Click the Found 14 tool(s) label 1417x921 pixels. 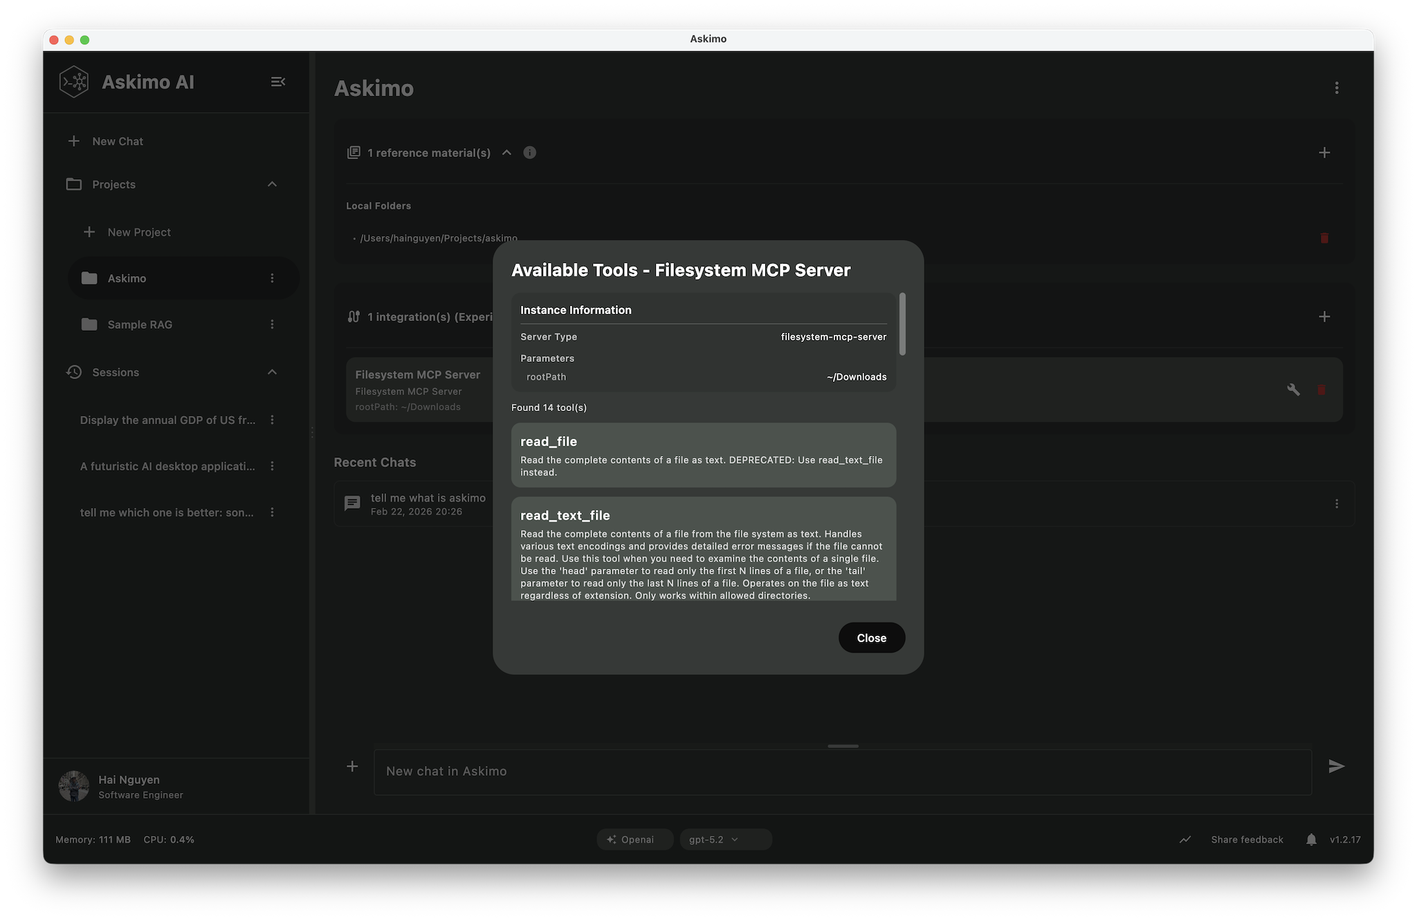(x=549, y=408)
